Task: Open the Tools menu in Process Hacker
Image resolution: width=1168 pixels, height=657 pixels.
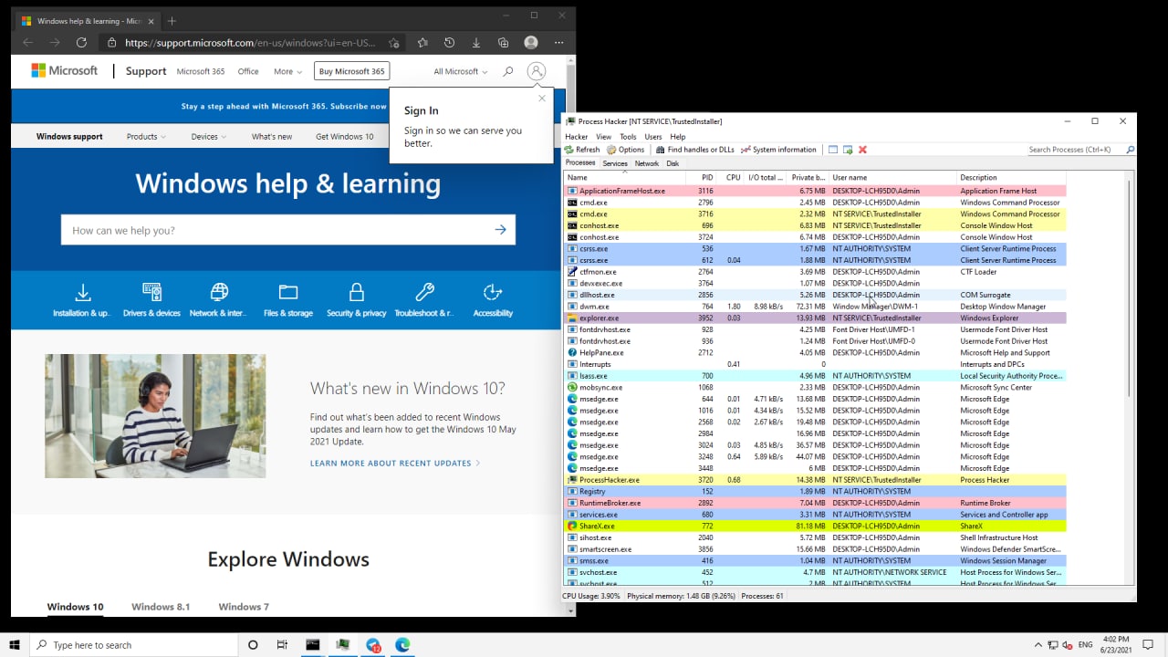Action: coord(628,137)
